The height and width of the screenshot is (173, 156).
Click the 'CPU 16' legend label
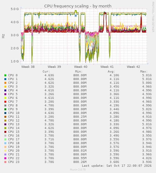(14, 136)
